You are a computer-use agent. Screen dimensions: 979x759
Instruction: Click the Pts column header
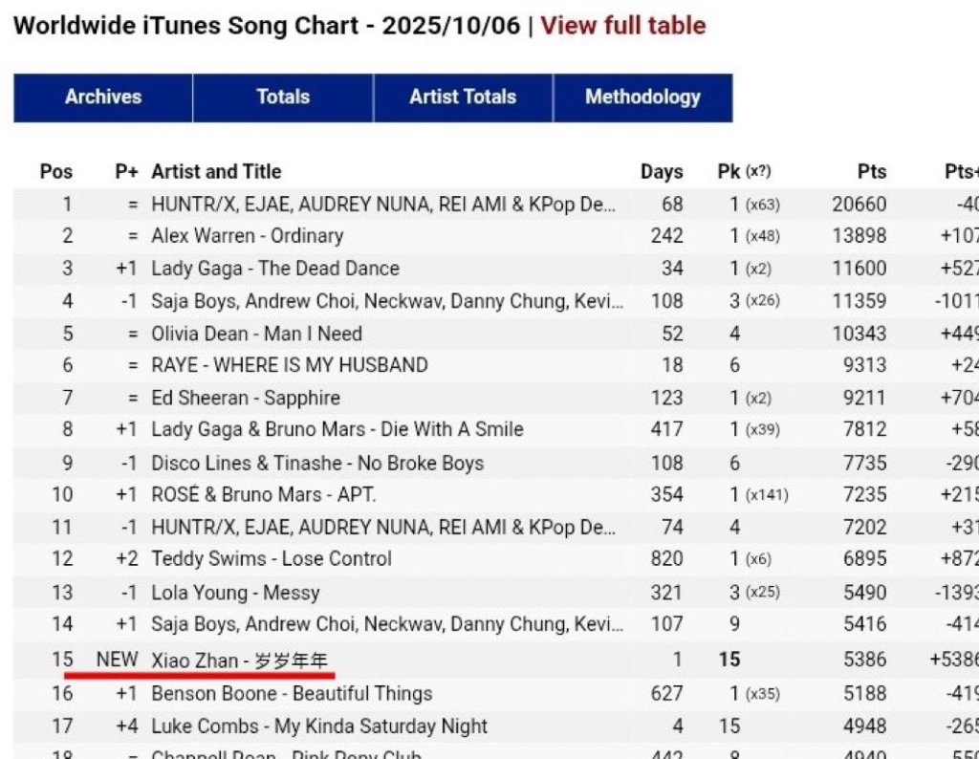[872, 172]
